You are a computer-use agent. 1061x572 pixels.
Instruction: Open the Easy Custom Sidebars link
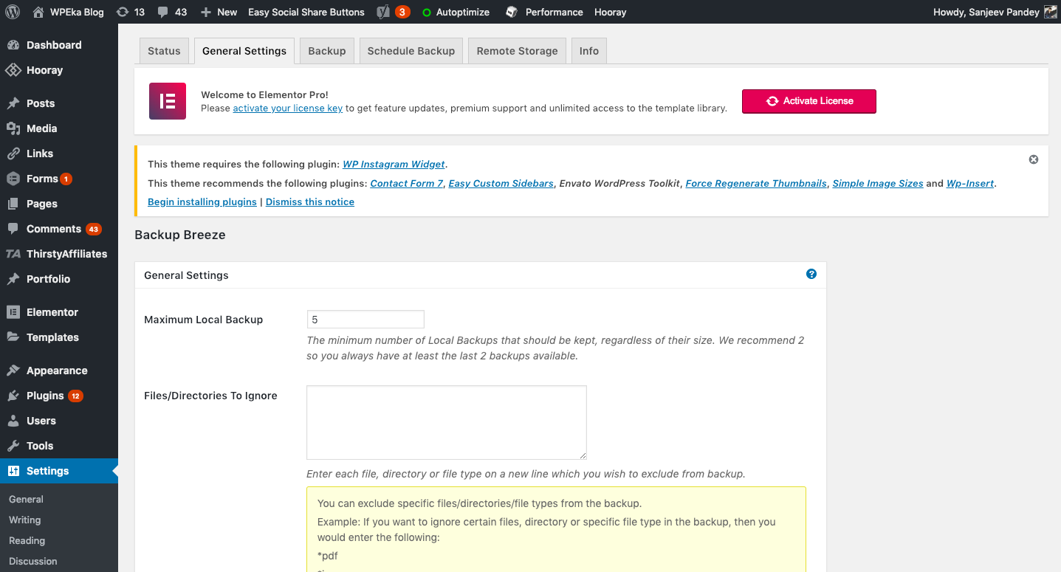click(501, 184)
